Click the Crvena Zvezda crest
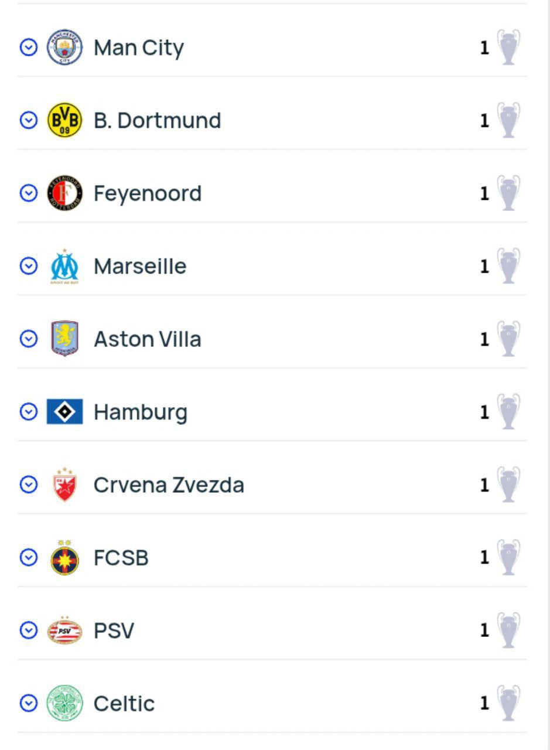Image resolution: width=550 pixels, height=750 pixels. [x=64, y=485]
